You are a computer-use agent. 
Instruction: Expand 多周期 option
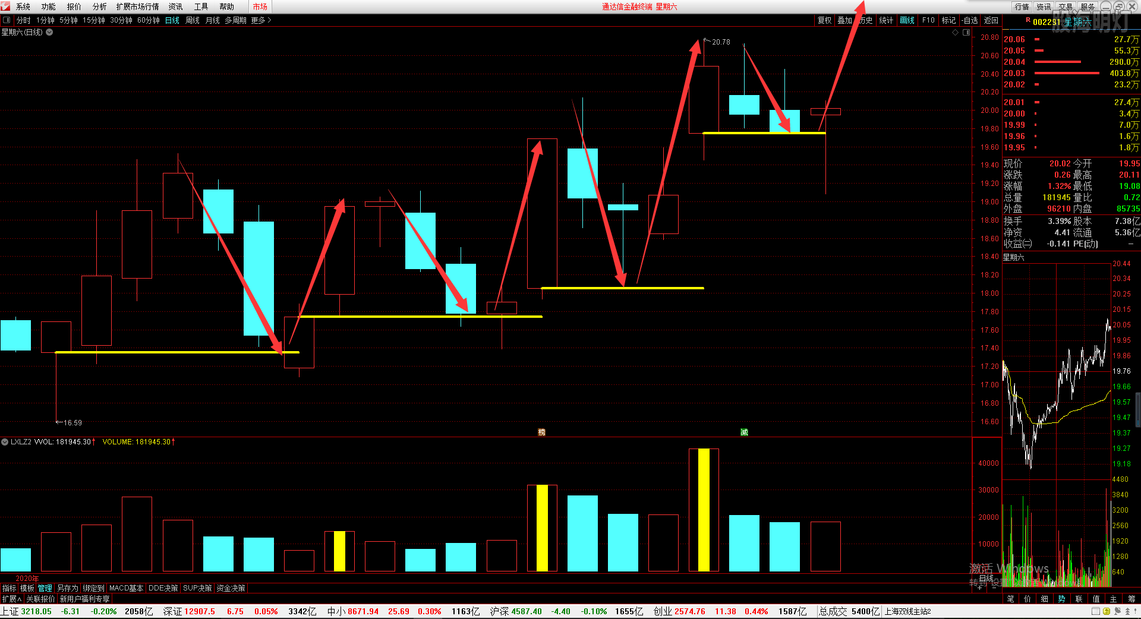236,20
